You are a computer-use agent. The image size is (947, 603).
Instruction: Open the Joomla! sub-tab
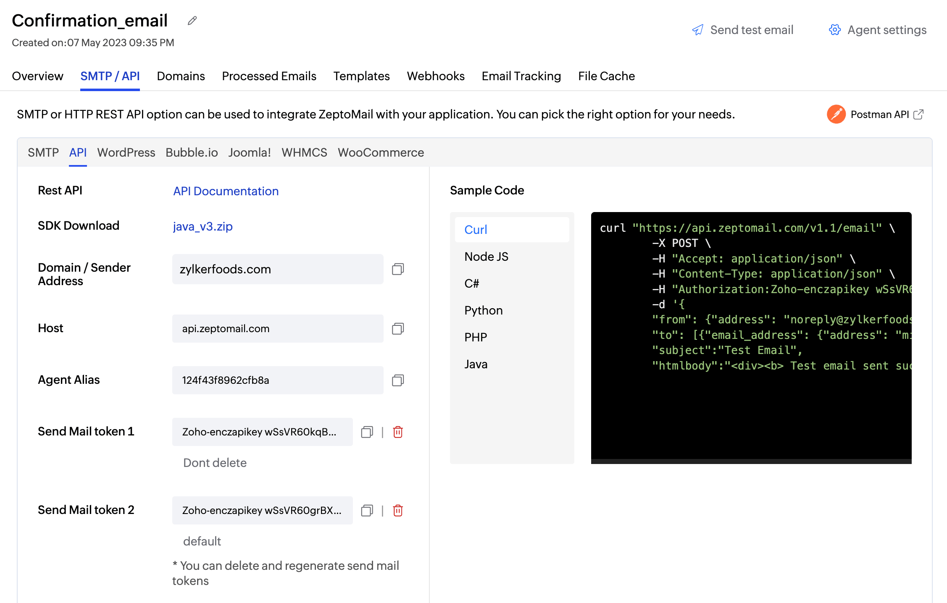250,152
